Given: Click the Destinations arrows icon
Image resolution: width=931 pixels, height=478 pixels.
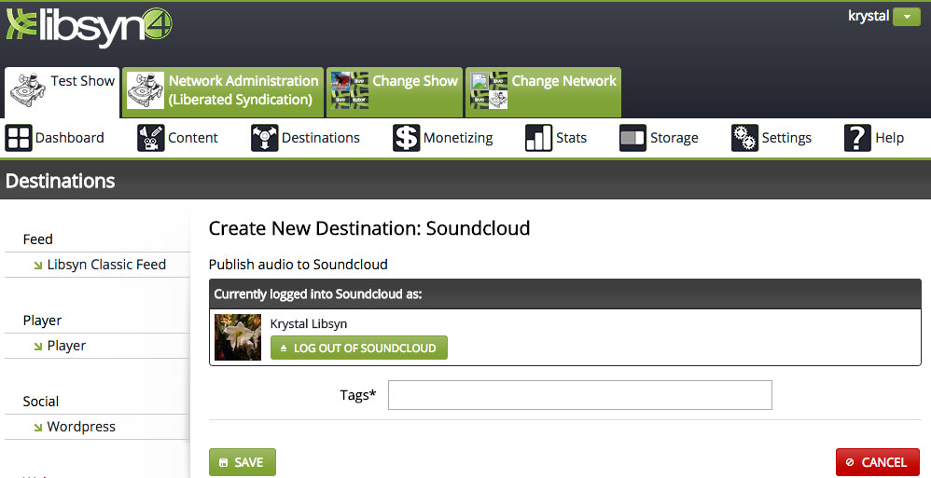Looking at the screenshot, I should [264, 138].
